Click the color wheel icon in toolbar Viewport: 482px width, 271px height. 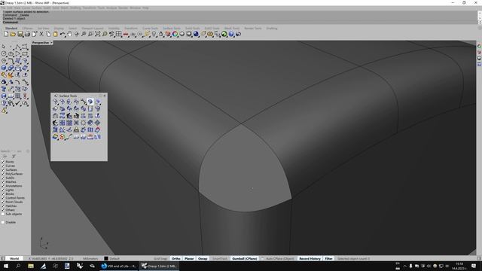coord(175,34)
